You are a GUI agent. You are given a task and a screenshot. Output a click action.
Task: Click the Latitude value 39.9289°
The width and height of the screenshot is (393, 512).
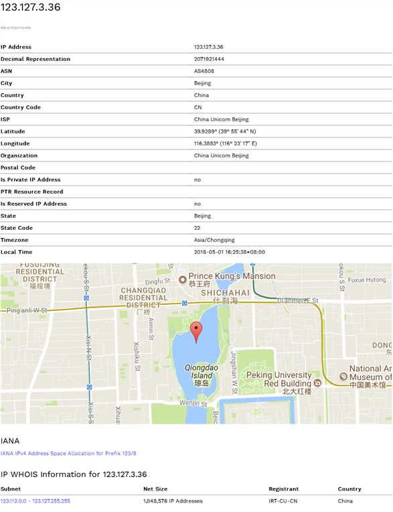pos(225,131)
